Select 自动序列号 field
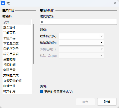119x108 pixels. tap(17, 49)
